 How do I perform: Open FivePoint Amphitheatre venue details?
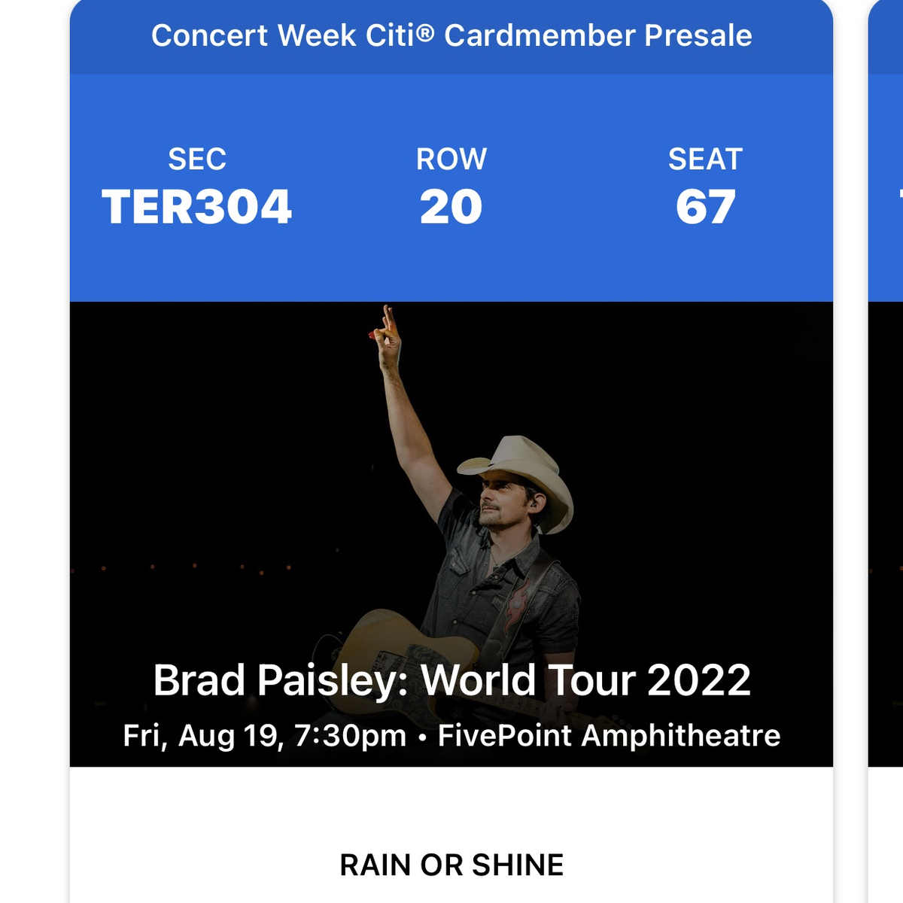point(610,735)
